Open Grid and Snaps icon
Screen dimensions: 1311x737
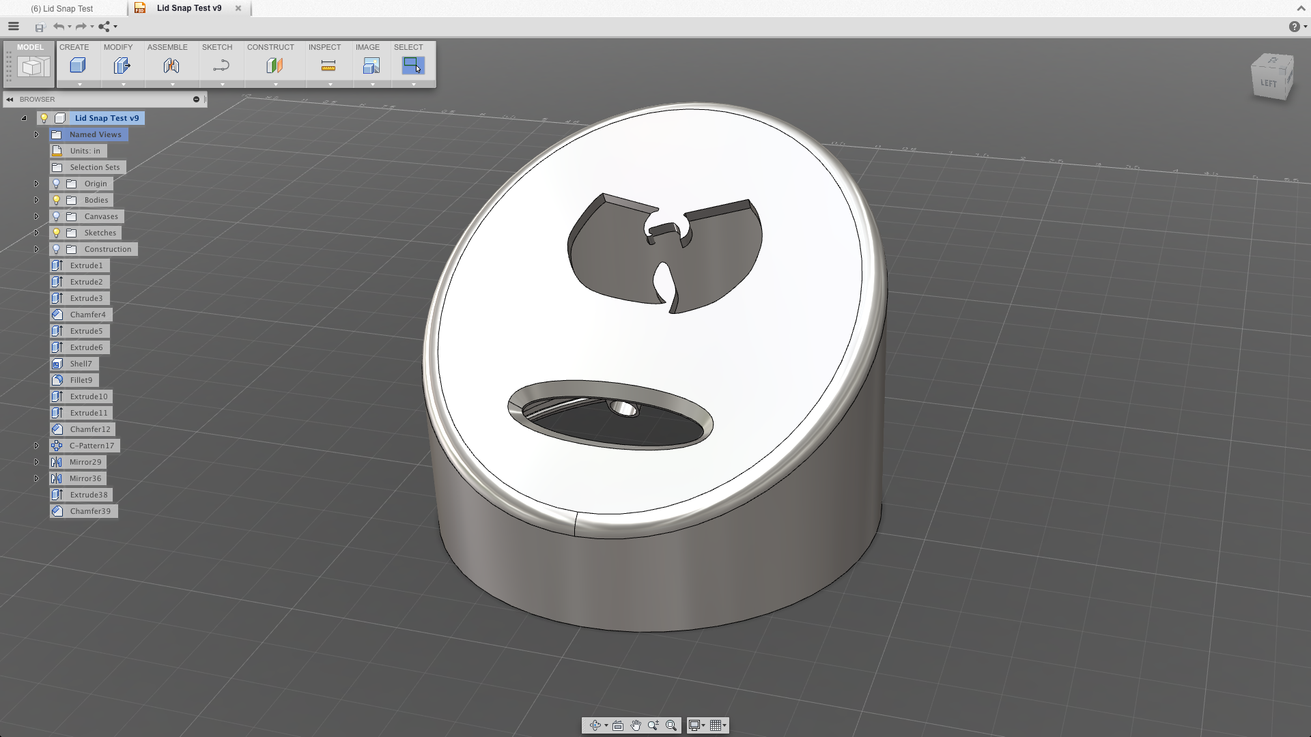pyautogui.click(x=716, y=725)
